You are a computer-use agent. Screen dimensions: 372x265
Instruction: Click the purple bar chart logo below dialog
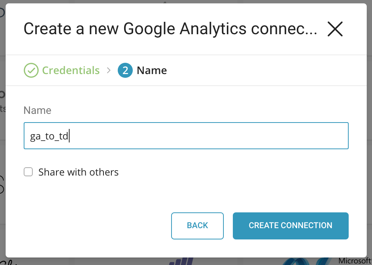click(181, 261)
